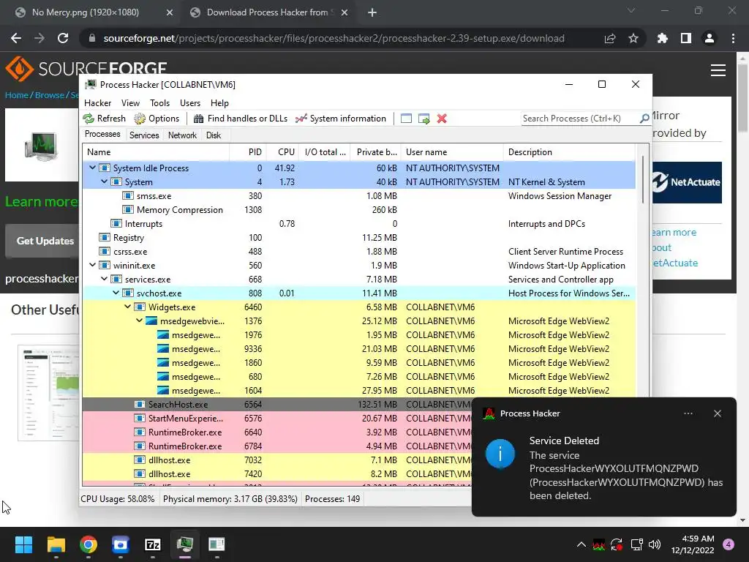Click the red X terminate window icon

[442, 119]
